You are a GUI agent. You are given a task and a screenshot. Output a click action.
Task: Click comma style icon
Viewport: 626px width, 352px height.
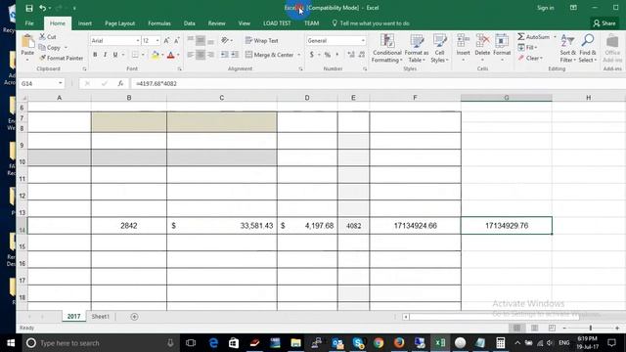tap(337, 55)
